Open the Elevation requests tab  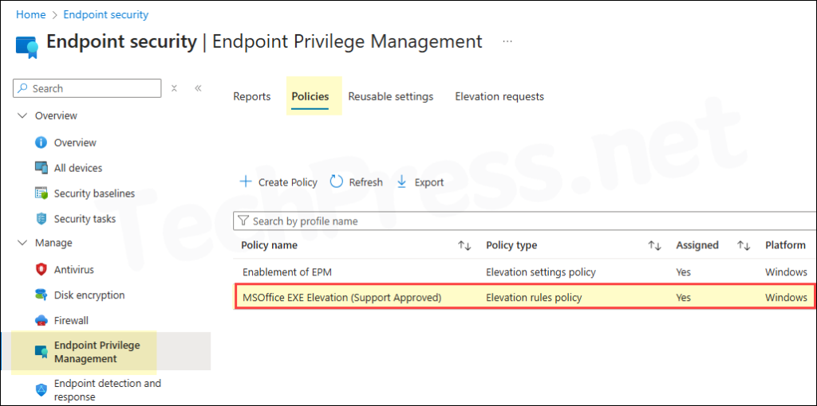click(x=499, y=96)
